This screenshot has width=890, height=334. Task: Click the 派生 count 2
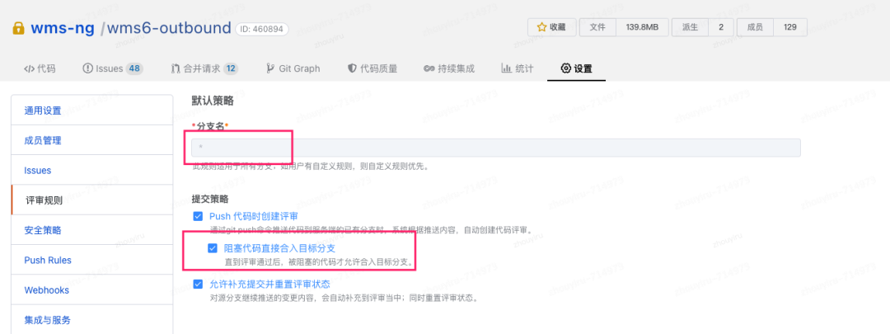[721, 26]
